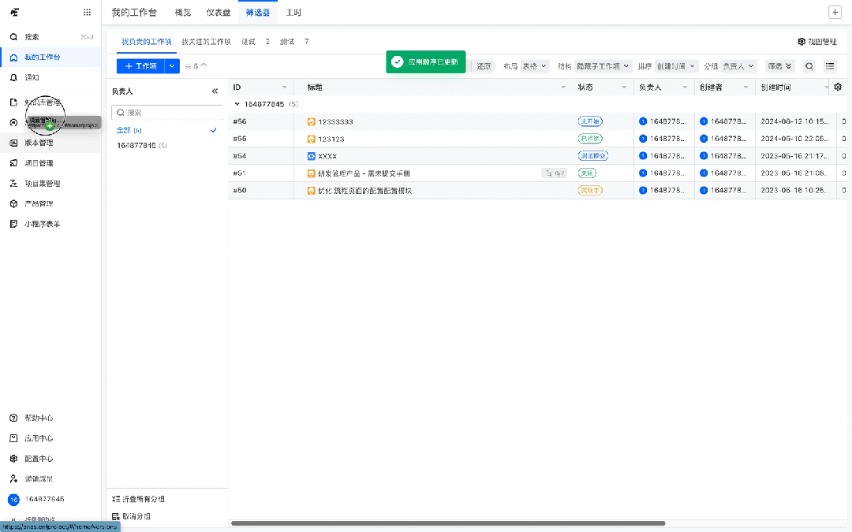
Task: Switch to the 工时 tab
Action: click(x=293, y=13)
